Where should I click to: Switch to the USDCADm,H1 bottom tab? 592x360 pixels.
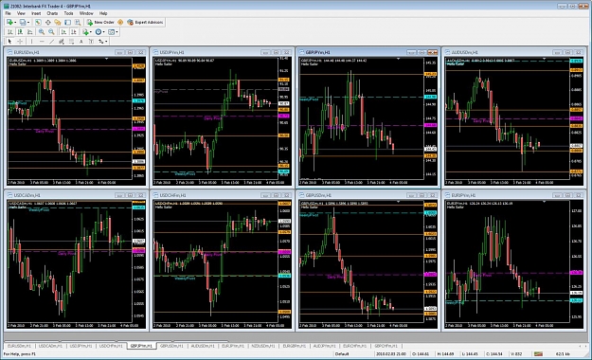click(50, 346)
